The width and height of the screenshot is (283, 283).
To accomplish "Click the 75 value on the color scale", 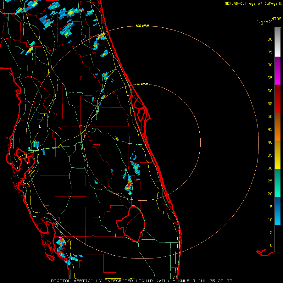I will click(270, 52).
